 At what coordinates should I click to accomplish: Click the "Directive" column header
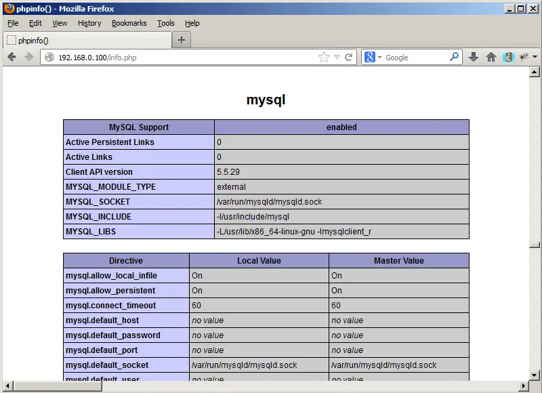pyautogui.click(x=126, y=261)
